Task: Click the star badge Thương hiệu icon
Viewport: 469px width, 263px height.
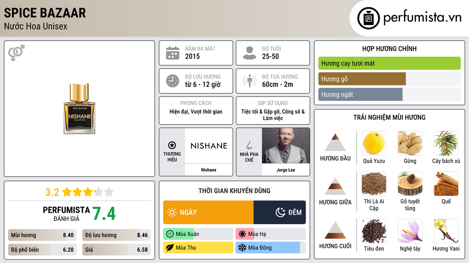Action: (x=172, y=145)
